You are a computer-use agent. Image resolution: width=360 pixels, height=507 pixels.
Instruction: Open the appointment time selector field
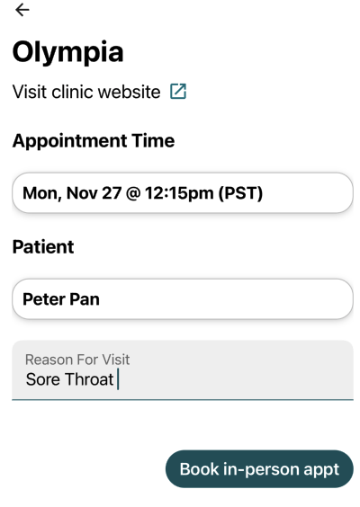183,193
